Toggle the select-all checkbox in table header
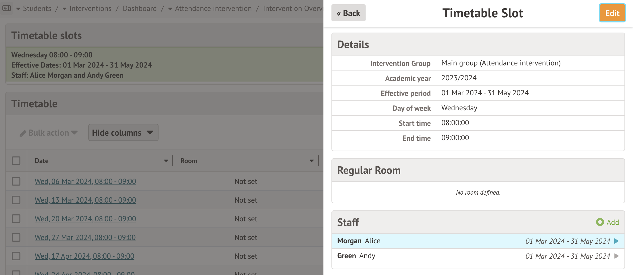The height and width of the screenshot is (275, 633). pos(16,161)
